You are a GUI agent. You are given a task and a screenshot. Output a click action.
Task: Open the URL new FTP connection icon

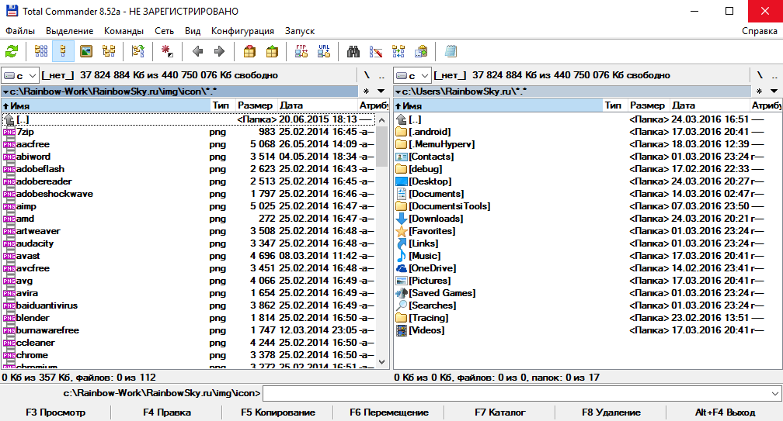pos(324,51)
